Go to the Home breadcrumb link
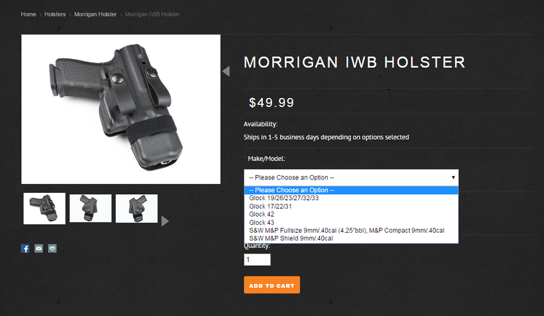Viewport: 544px width, 316px height. [x=28, y=14]
